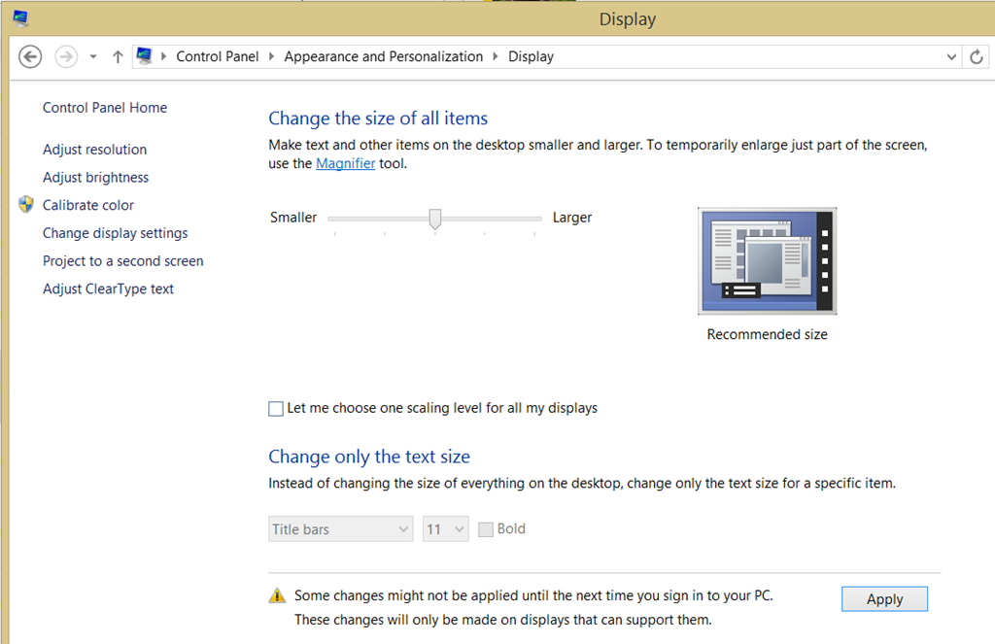Click the shield icon beside Calibrate color

(x=26, y=204)
